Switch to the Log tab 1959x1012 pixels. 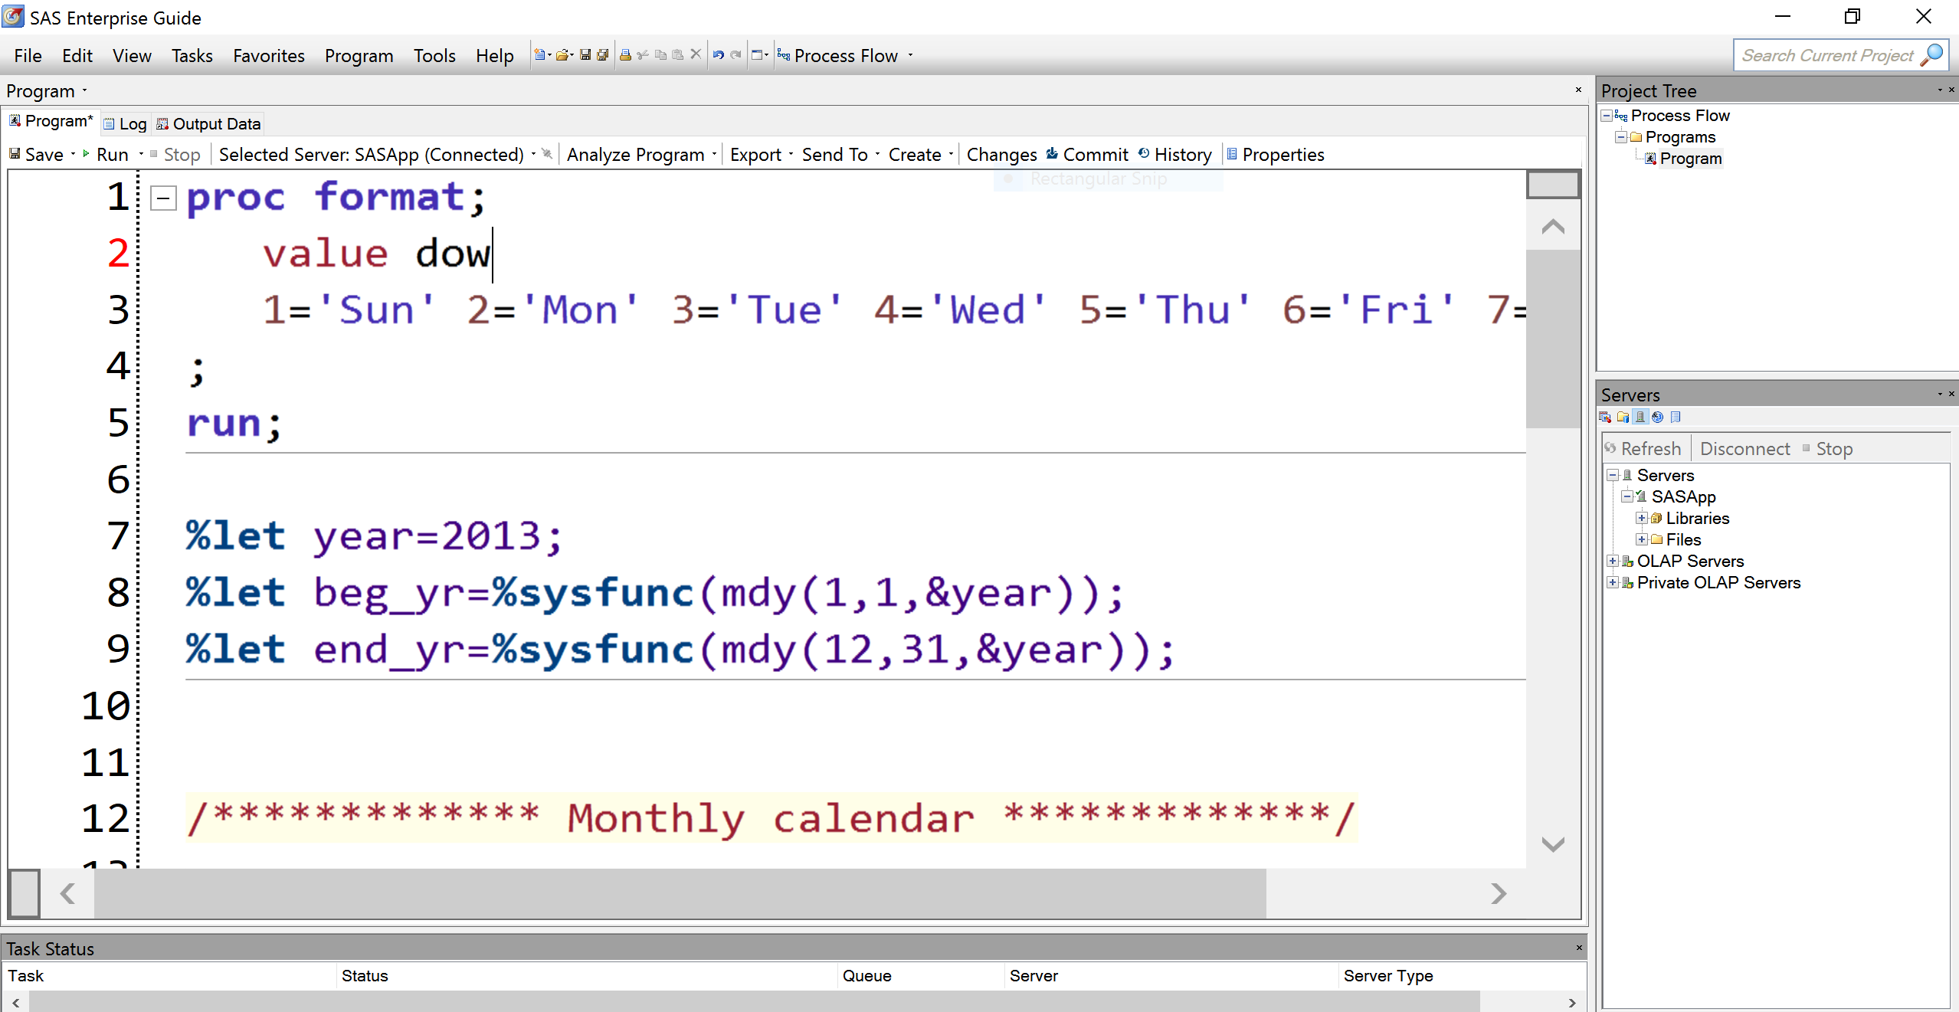click(125, 124)
